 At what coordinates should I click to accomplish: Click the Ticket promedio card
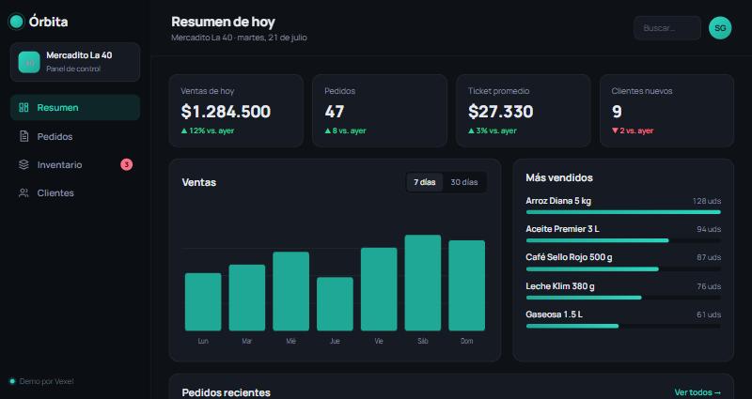[524, 110]
